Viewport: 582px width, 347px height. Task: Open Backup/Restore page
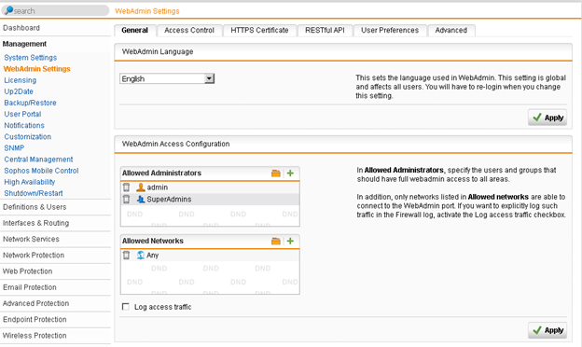coord(30,103)
